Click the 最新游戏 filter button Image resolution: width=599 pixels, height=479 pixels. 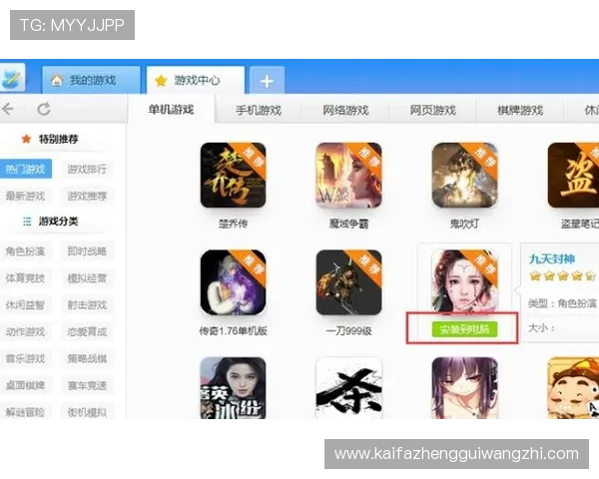pos(25,196)
